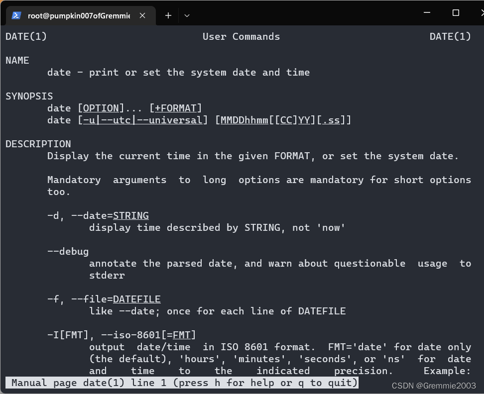Click the line 'too.' under Mandatory arguments
The width and height of the screenshot is (484, 394).
tap(59, 192)
